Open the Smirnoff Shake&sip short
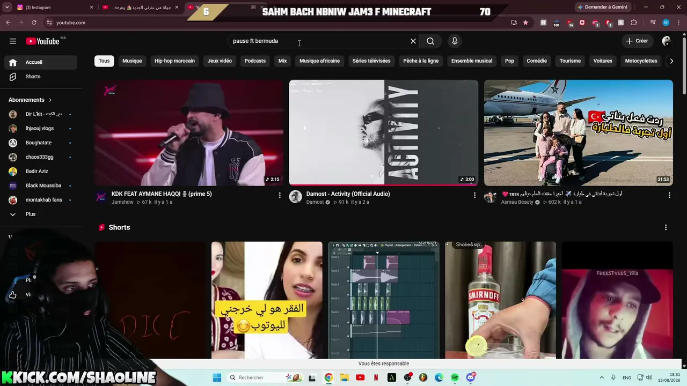687x386 pixels. click(500, 300)
